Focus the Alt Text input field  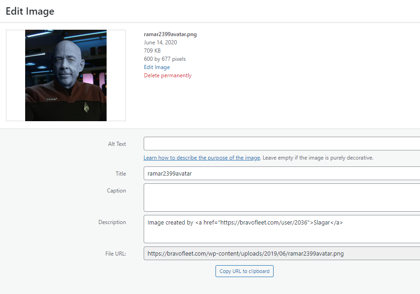[x=282, y=144]
